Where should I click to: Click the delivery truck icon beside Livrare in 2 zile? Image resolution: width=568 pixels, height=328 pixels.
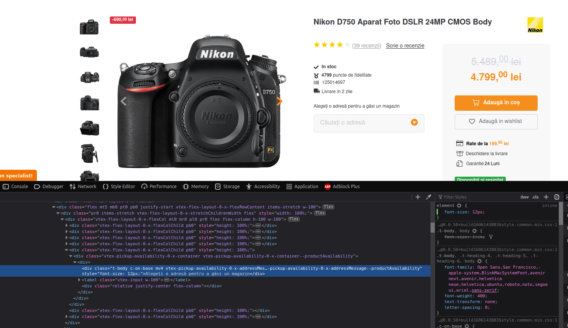317,91
